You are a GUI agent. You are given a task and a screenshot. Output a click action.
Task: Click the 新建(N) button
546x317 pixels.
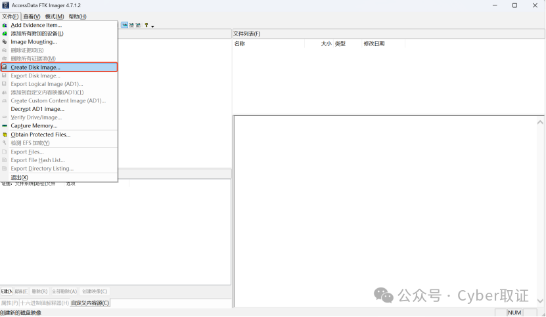pyautogui.click(x=7, y=291)
